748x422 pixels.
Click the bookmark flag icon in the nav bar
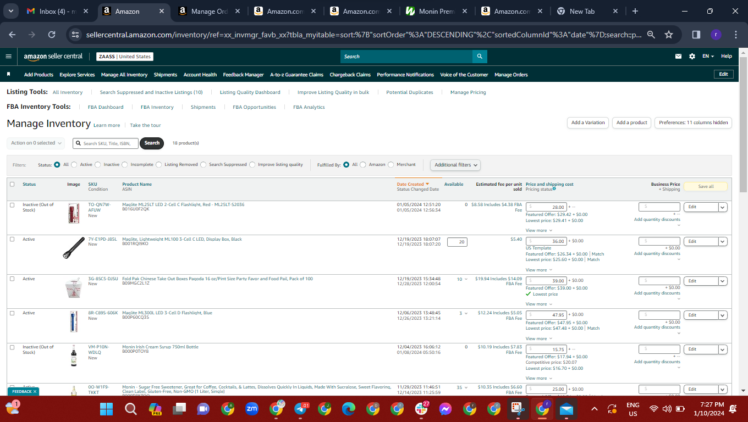(9, 74)
